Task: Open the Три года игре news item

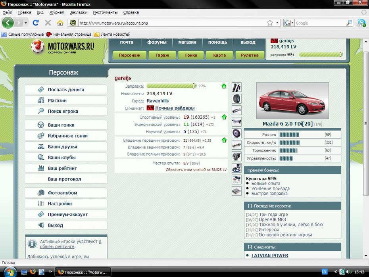Action: pyautogui.click(x=273, y=214)
